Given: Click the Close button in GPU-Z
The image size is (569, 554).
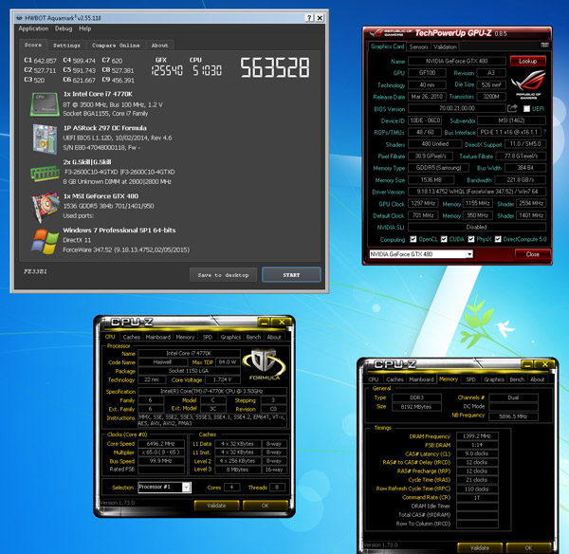Looking at the screenshot, I should coord(532,254).
